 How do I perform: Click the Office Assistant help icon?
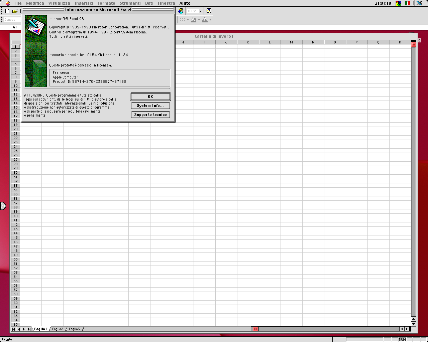point(209,11)
